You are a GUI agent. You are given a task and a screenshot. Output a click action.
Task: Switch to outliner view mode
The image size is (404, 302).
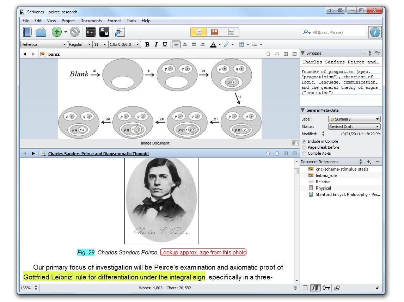231,32
